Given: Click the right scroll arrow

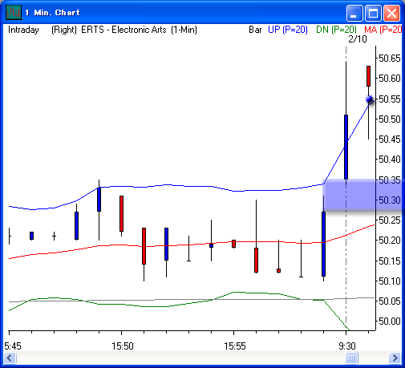Looking at the screenshot, I should coord(395,358).
